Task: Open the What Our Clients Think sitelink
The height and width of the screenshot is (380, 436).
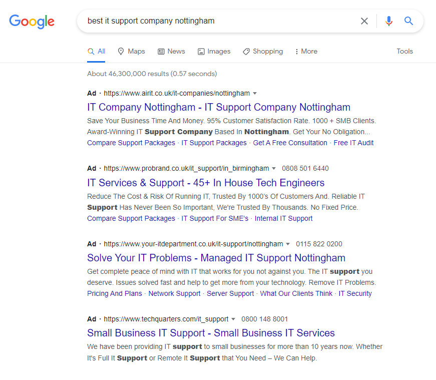Action: (295, 293)
